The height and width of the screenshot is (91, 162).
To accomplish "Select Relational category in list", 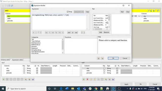I will 34,48.
